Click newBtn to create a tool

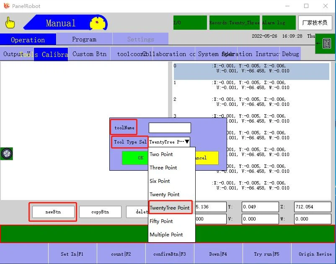(x=53, y=212)
